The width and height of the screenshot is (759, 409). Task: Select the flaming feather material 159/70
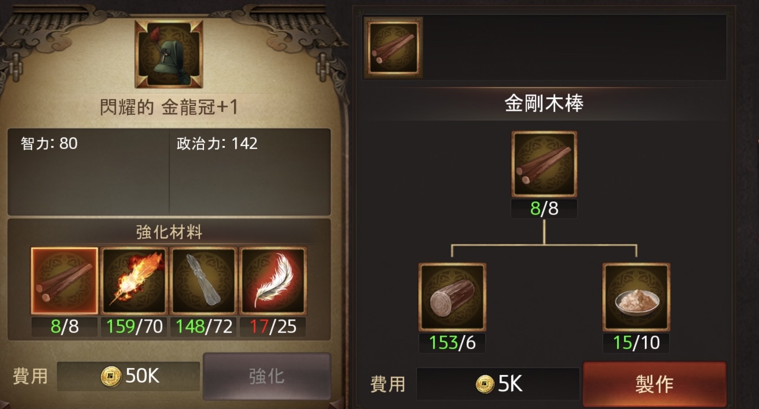134,281
